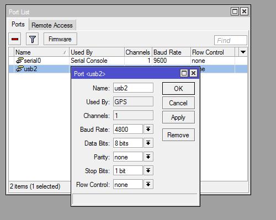The image size is (276, 220).
Task: Click the Data Bits value 8 bits
Action: pyautogui.click(x=128, y=143)
